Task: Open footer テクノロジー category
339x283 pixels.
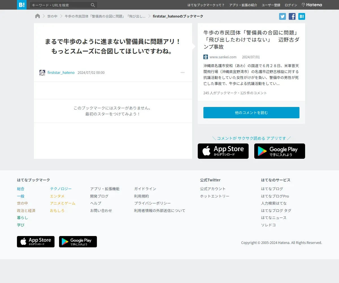Action: point(61,189)
